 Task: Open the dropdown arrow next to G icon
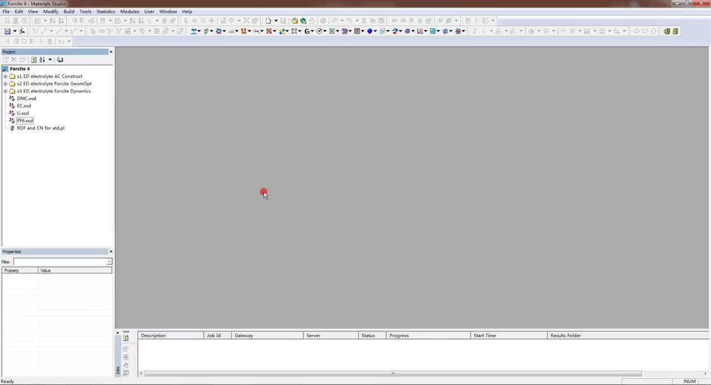312,31
